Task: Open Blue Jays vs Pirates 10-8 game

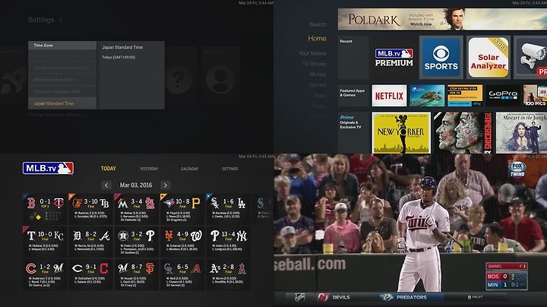Action: (182, 209)
